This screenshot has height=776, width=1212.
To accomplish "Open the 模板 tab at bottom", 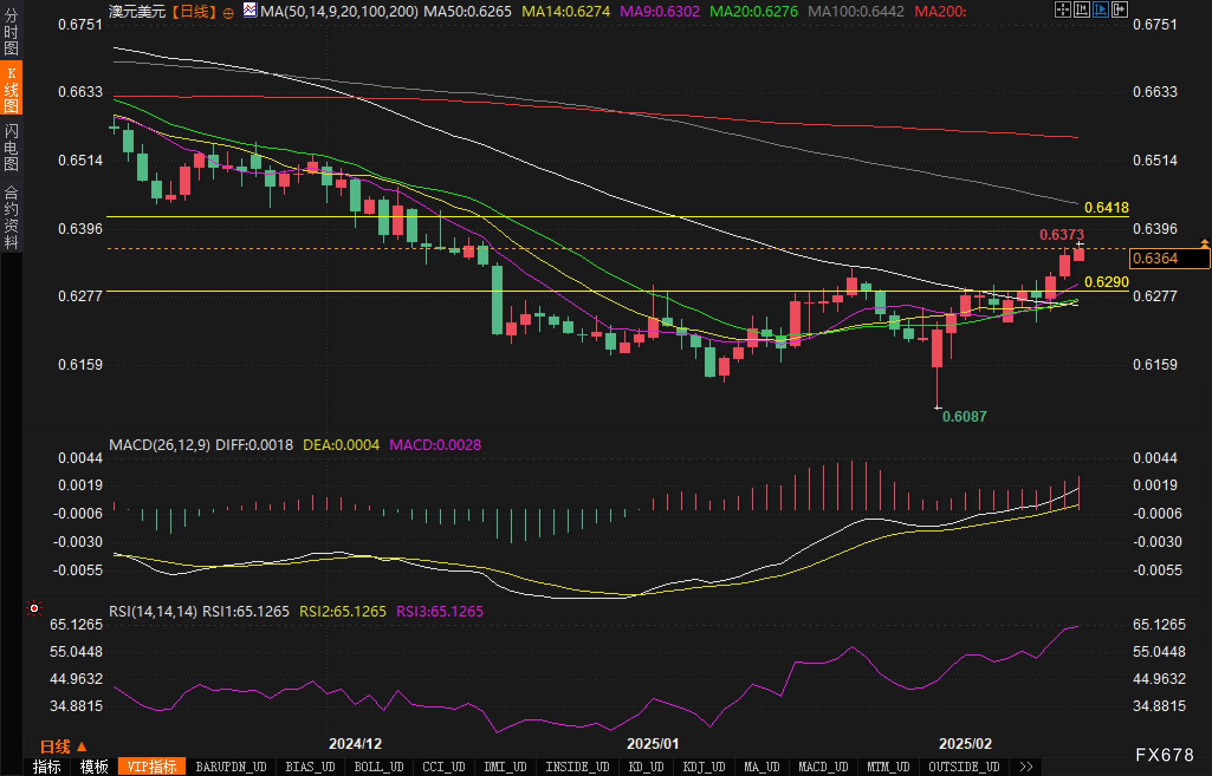I will pos(94,767).
